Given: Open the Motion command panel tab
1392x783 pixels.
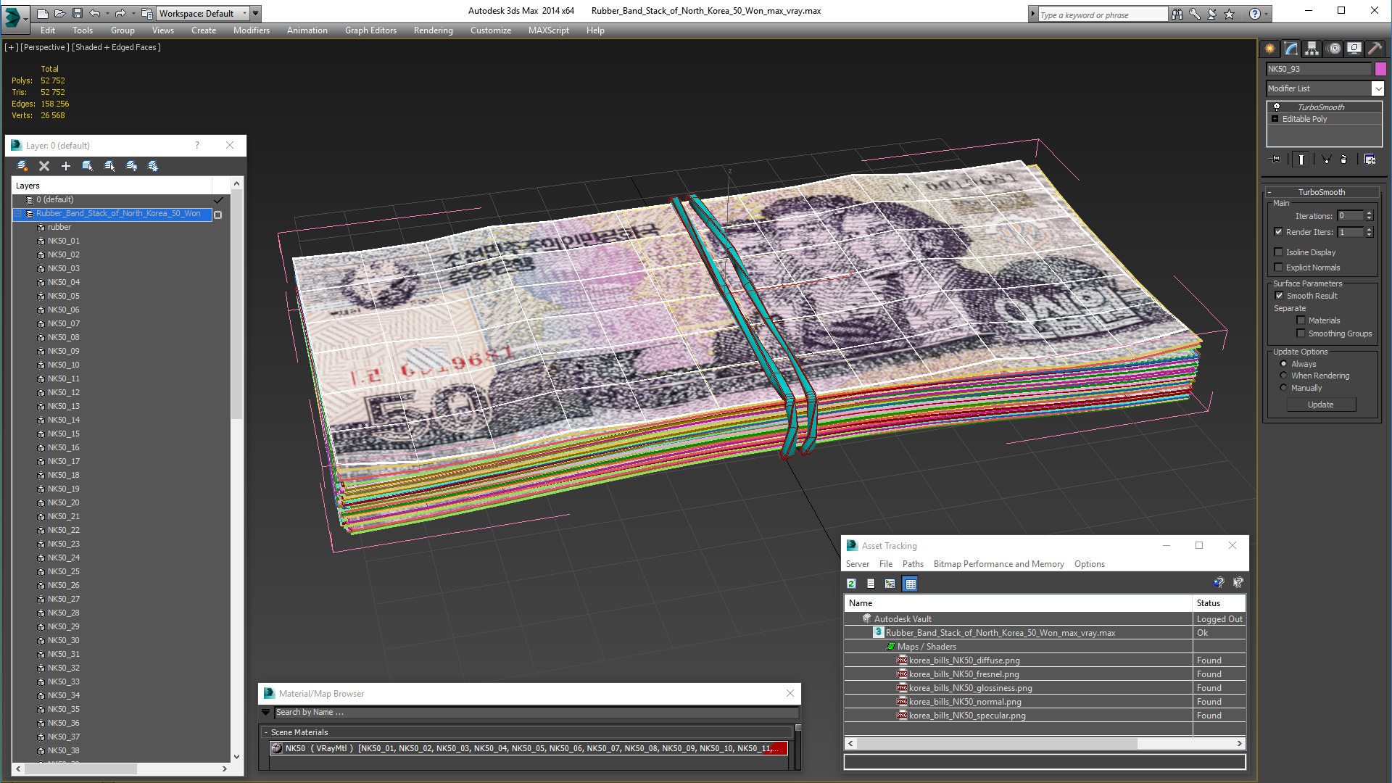Looking at the screenshot, I should click(x=1334, y=49).
